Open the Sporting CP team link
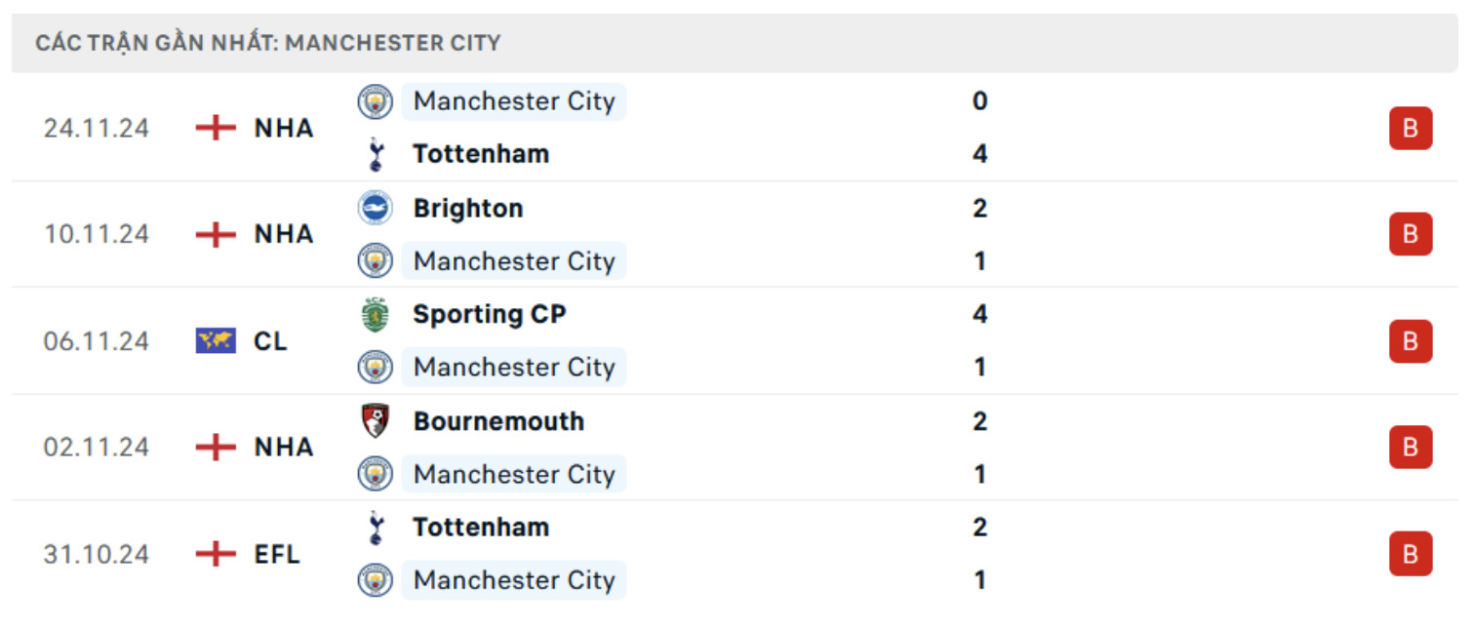The width and height of the screenshot is (1471, 630). (x=489, y=314)
